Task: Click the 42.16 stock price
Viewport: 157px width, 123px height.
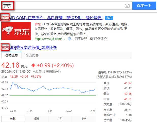Action: [10, 65]
